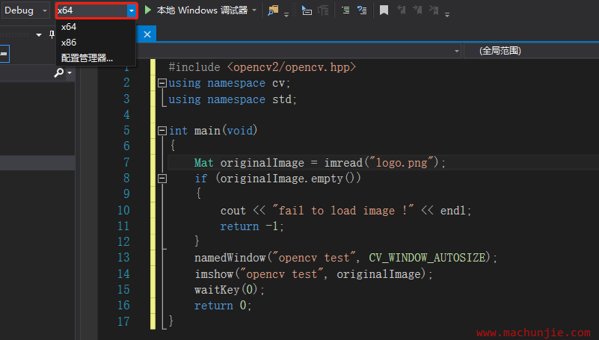The height and width of the screenshot is (340, 599).
Task: Click the opencv2/opencv.hpp include path
Action: point(291,67)
